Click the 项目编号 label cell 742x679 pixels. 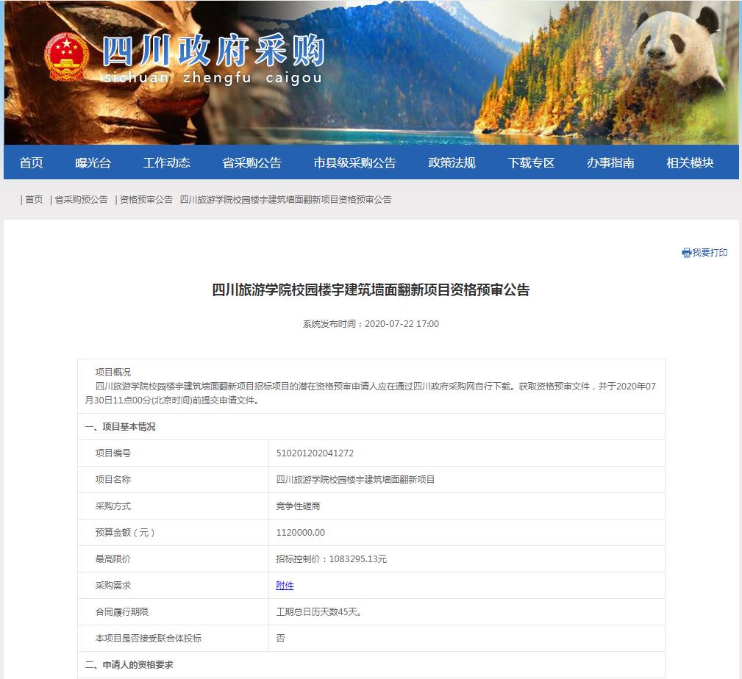(x=174, y=453)
